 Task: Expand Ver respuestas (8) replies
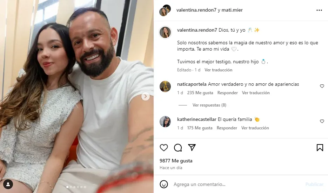pos(209,105)
